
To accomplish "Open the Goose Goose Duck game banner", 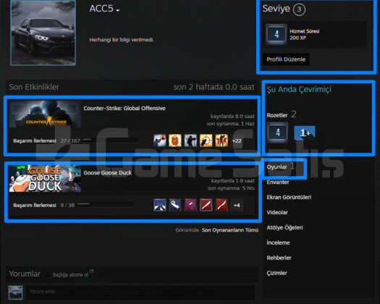I will 45,179.
